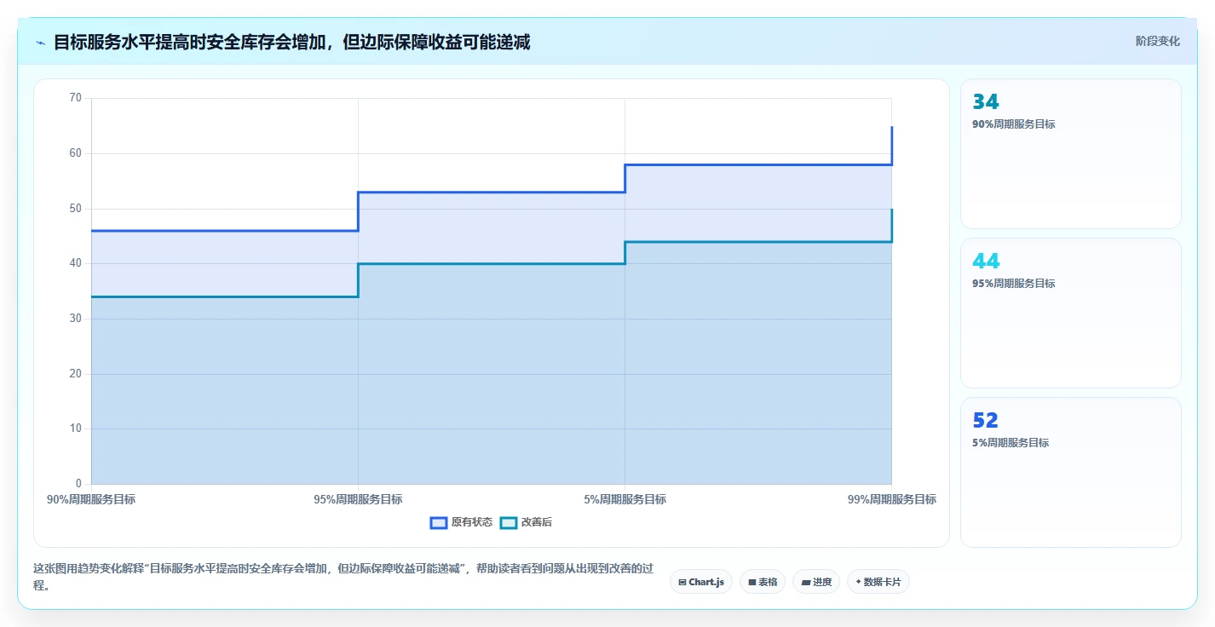Click the y-axis value 40
Image resolution: width=1215 pixels, height=627 pixels.
[x=76, y=263]
